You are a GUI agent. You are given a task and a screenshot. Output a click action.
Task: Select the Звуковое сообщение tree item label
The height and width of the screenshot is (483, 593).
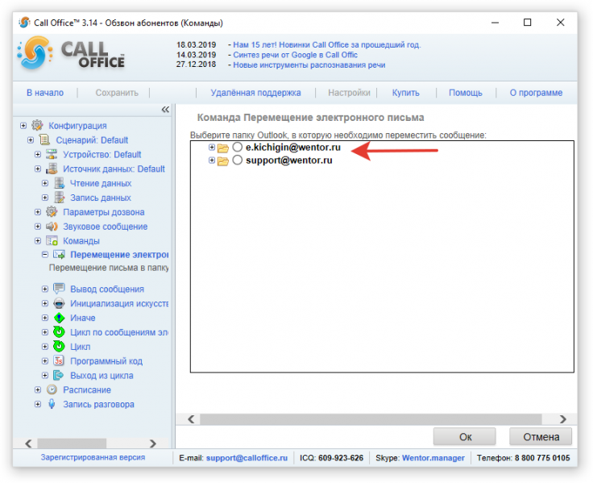coord(105,227)
